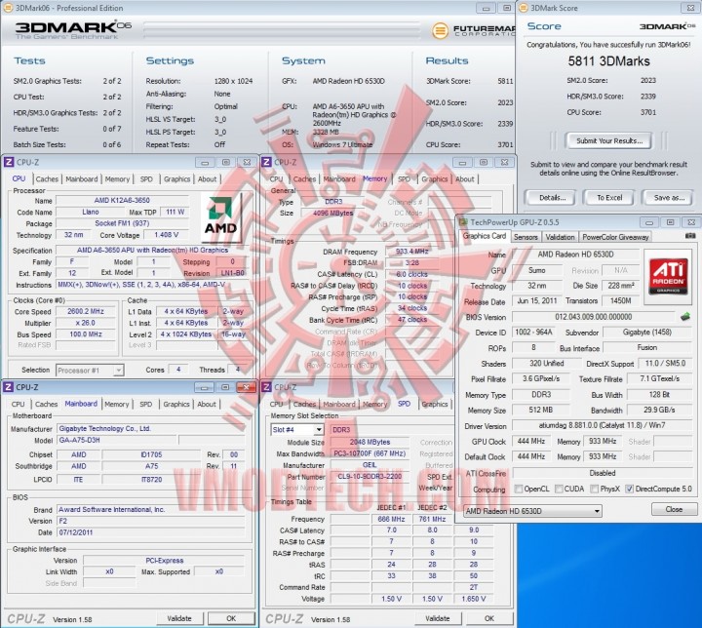Image resolution: width=702 pixels, height=628 pixels.
Task: Click the Core Voltage 1.408 V field
Action: pos(166,235)
